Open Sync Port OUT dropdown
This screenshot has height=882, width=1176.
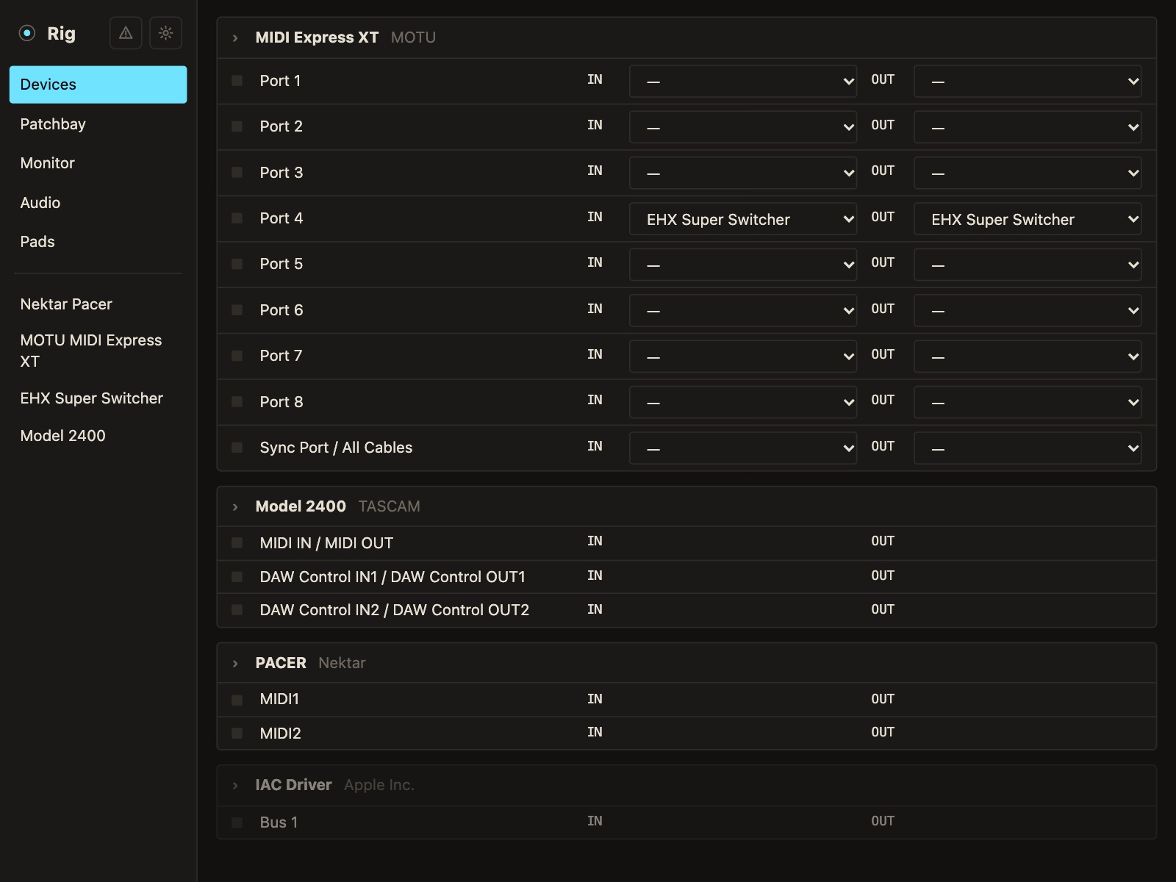(1028, 448)
